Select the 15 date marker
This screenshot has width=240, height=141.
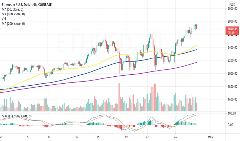98,137
